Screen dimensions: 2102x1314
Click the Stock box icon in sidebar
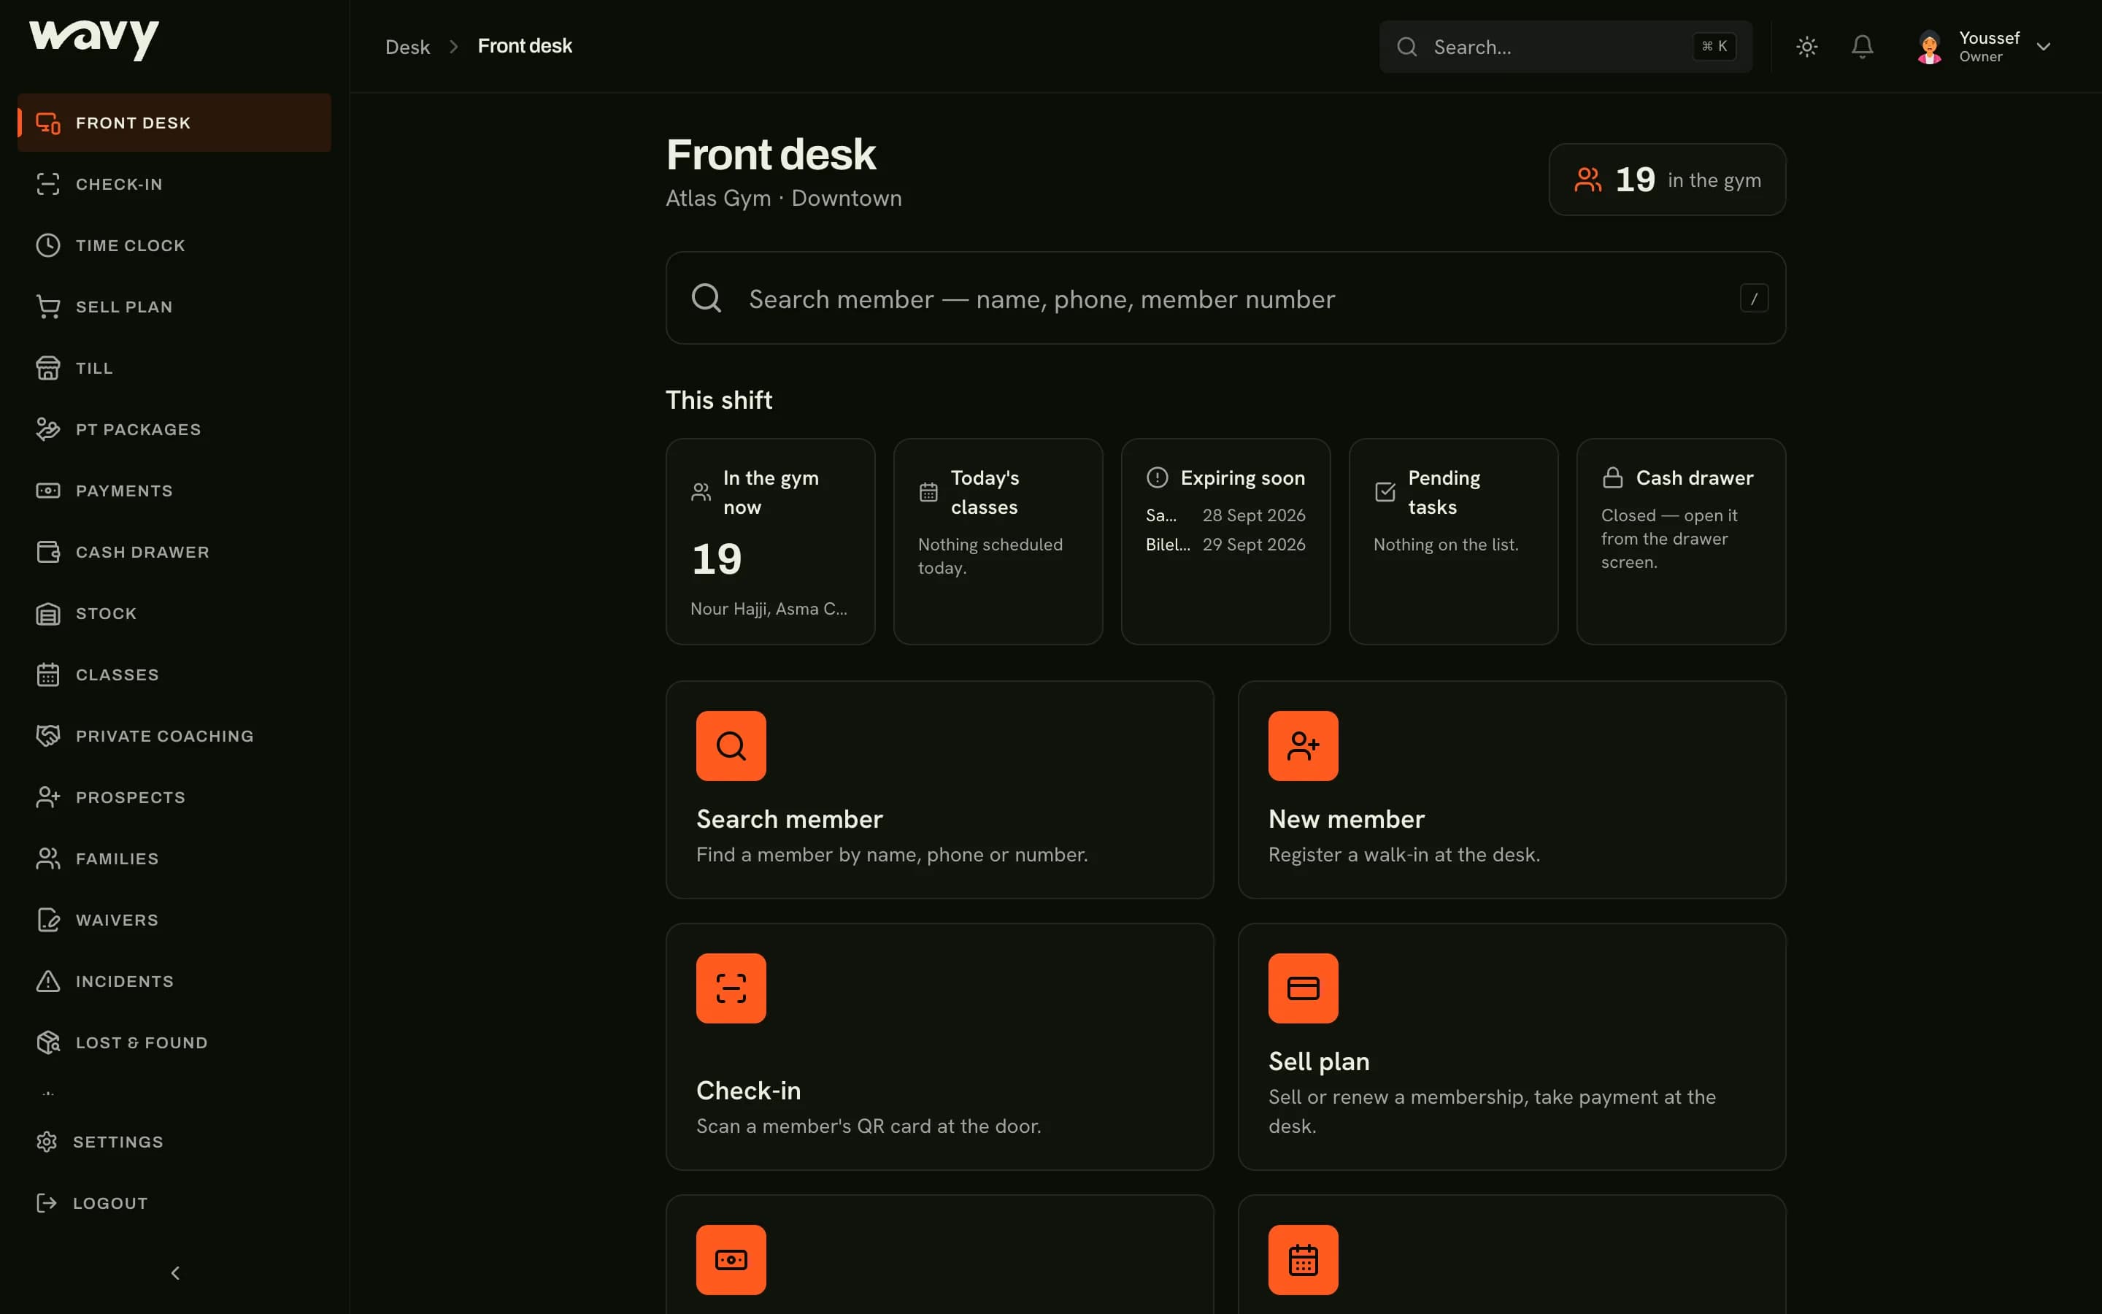47,613
